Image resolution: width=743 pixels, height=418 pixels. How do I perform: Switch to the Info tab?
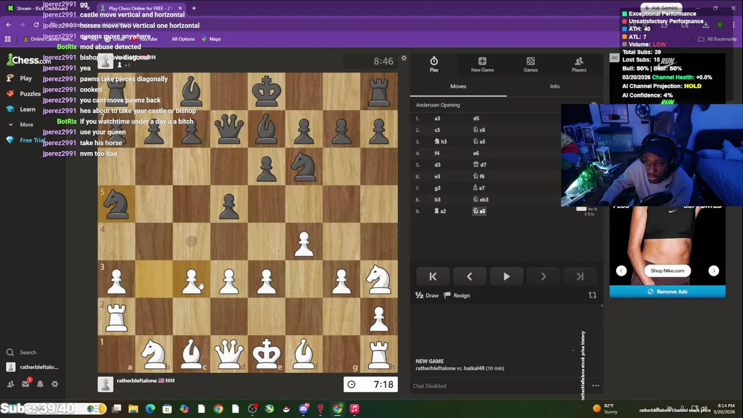coord(554,86)
